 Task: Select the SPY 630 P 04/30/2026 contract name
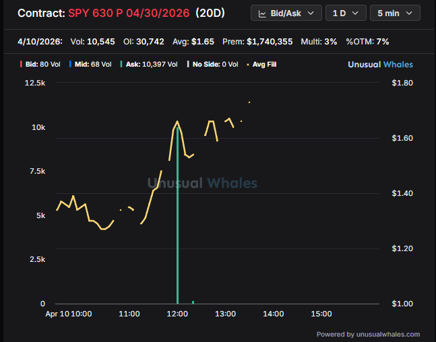(129, 13)
